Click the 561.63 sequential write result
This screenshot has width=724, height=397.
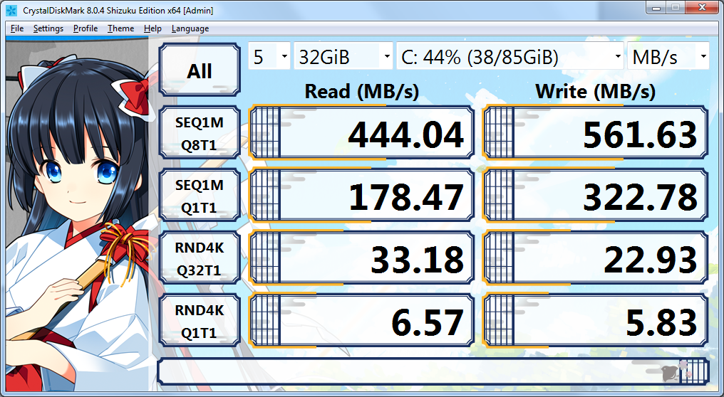(x=596, y=133)
